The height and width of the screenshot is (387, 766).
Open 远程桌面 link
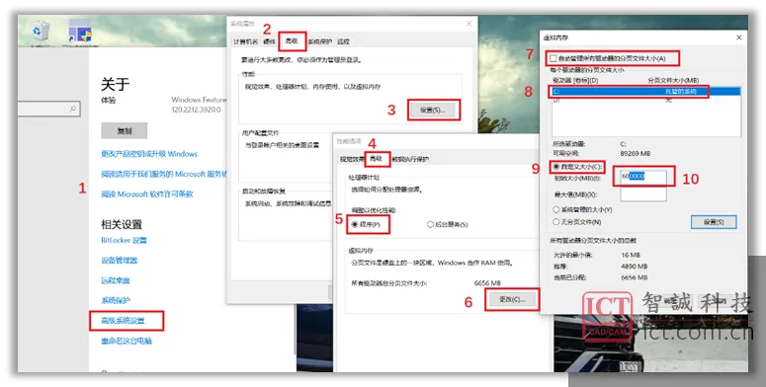point(116,280)
